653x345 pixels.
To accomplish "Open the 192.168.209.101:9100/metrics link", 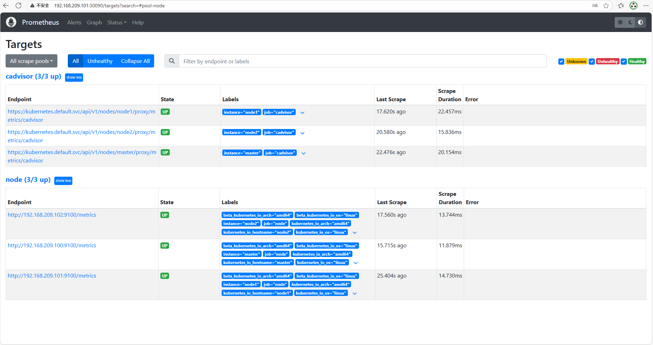I will (x=52, y=276).
